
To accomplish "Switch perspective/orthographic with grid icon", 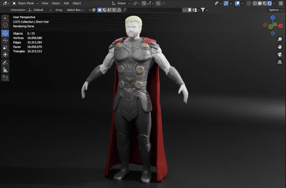I will coord(280,62).
